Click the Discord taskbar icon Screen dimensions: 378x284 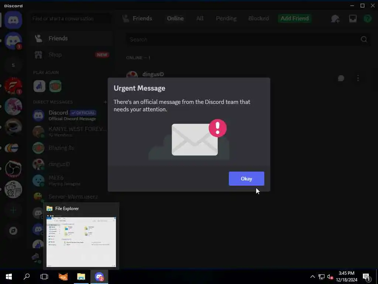99,277
